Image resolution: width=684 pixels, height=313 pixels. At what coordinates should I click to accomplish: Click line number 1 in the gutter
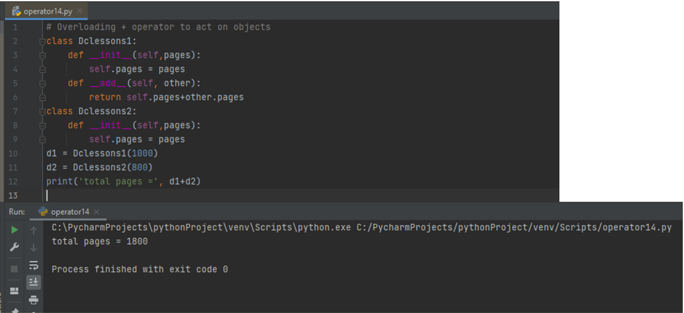(x=15, y=27)
